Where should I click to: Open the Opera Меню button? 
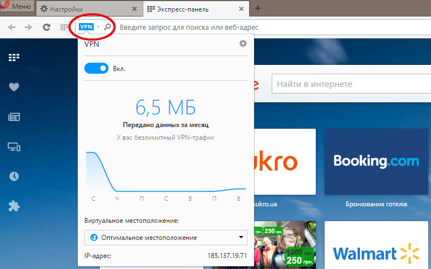[17, 6]
